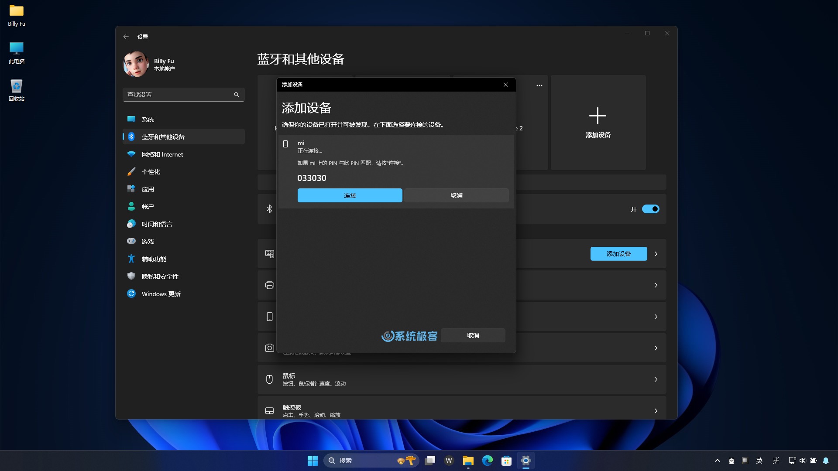The height and width of the screenshot is (471, 838).
Task: Expand the printers row chevron
Action: click(656, 285)
